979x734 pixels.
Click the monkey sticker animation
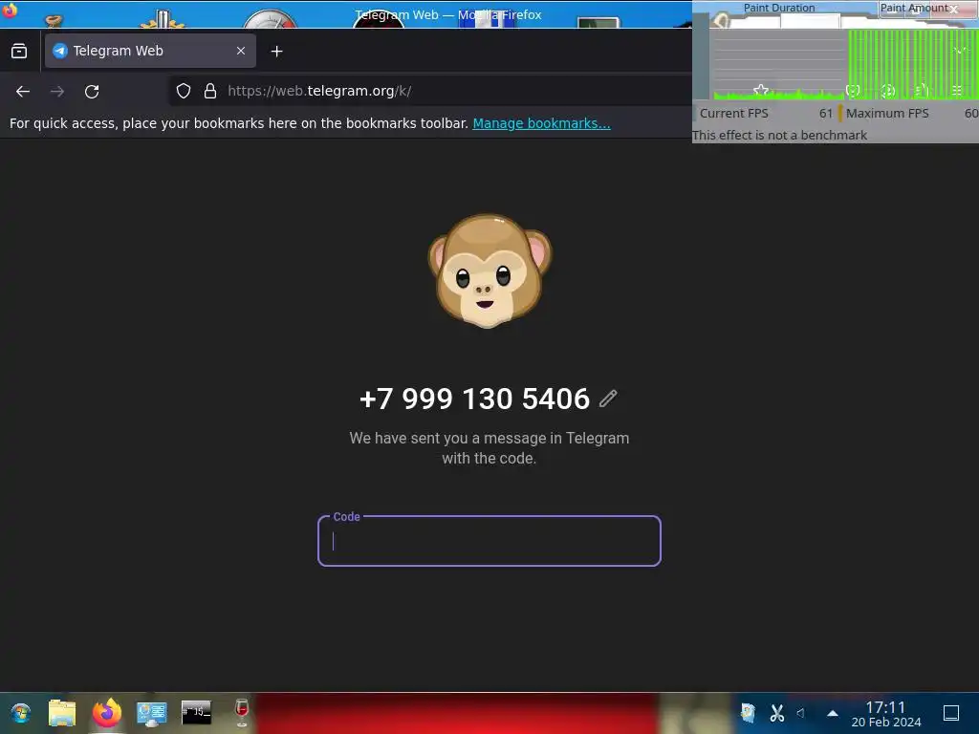tap(489, 270)
